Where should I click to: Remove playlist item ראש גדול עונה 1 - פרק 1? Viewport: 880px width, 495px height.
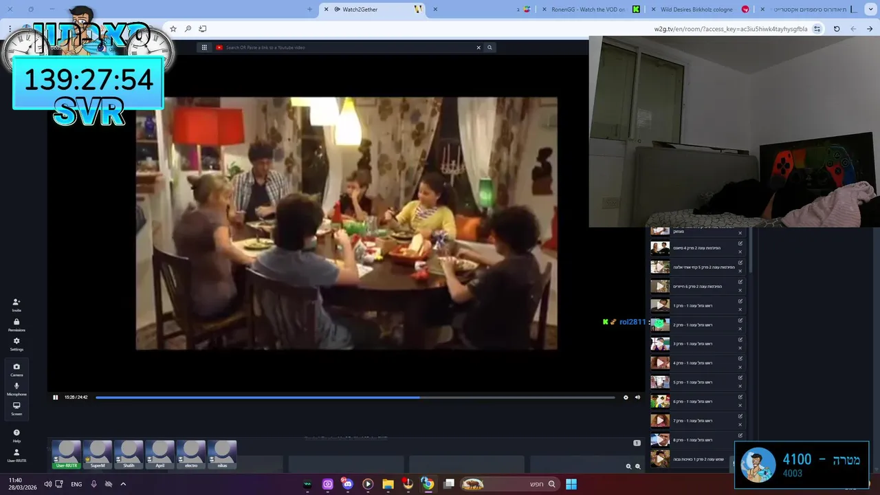click(x=740, y=309)
